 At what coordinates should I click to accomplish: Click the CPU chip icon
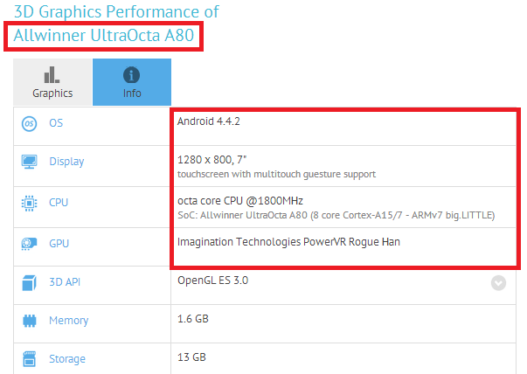point(29,204)
